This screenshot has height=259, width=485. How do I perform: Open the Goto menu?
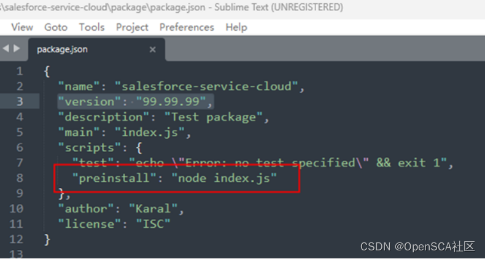56,27
